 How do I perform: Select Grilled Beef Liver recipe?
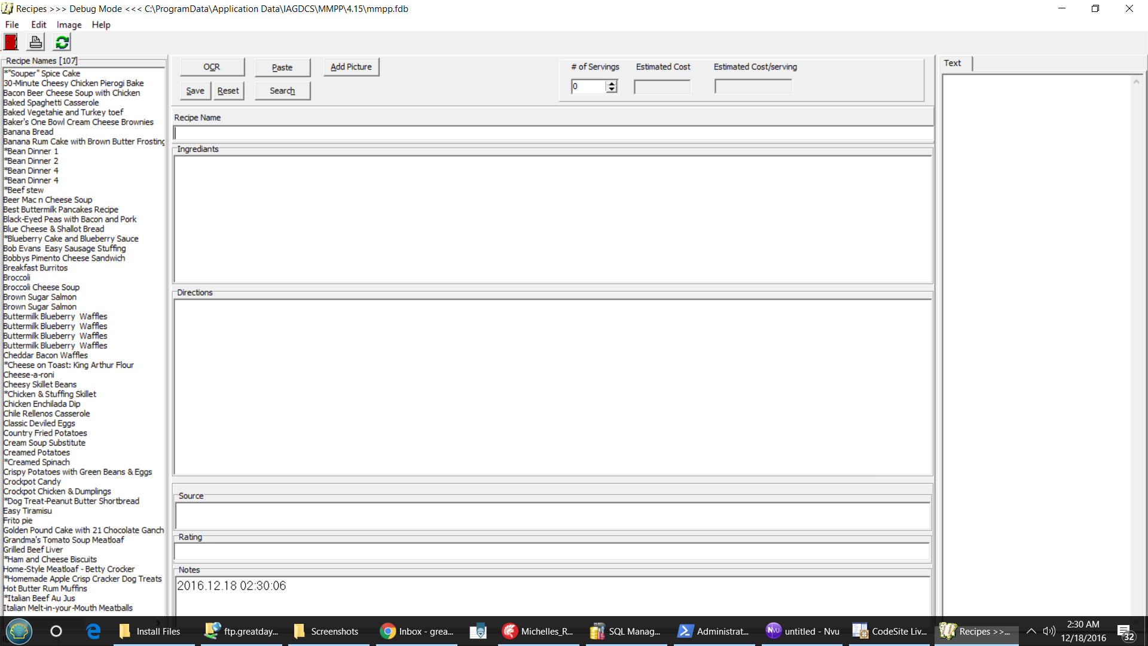[33, 550]
